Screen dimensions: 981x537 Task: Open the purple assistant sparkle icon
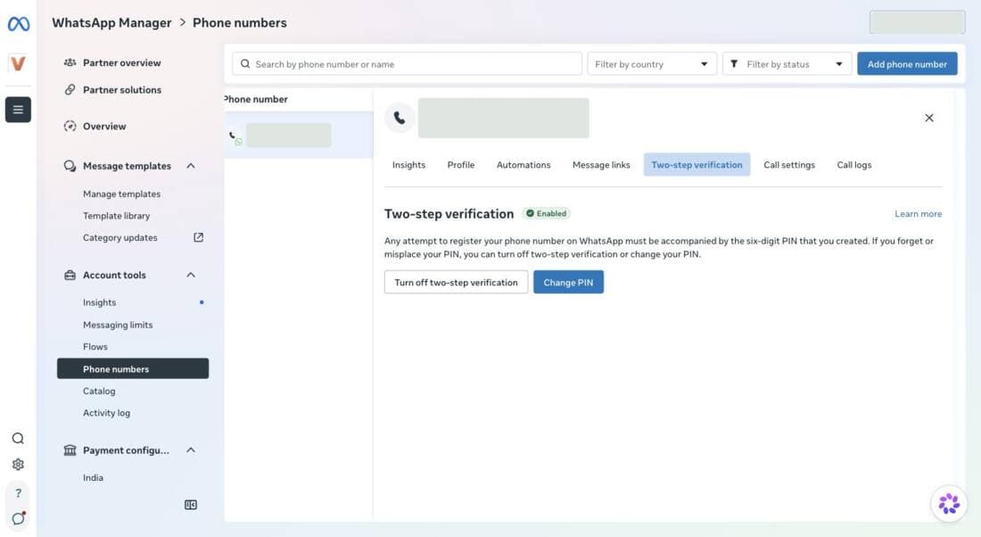coord(949,503)
